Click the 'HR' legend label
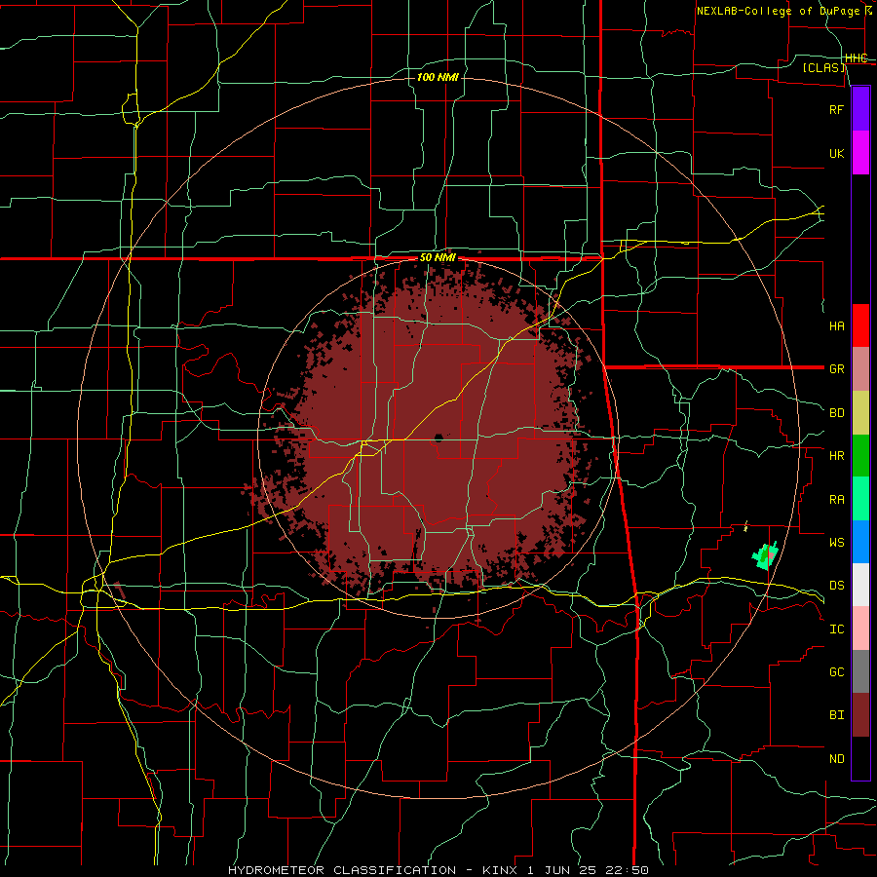Image resolution: width=877 pixels, height=877 pixels. tap(836, 456)
